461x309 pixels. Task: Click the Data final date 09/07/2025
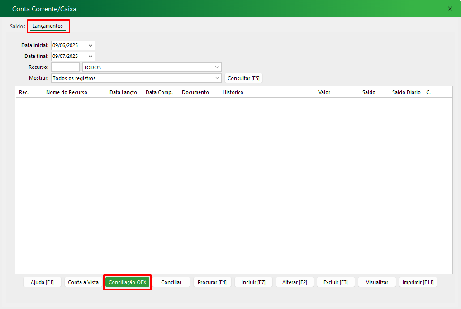65,56
